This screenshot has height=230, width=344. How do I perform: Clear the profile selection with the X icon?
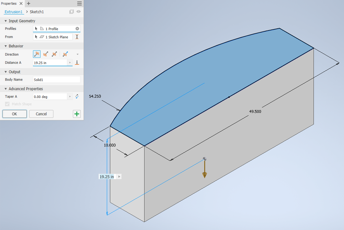pos(77,29)
